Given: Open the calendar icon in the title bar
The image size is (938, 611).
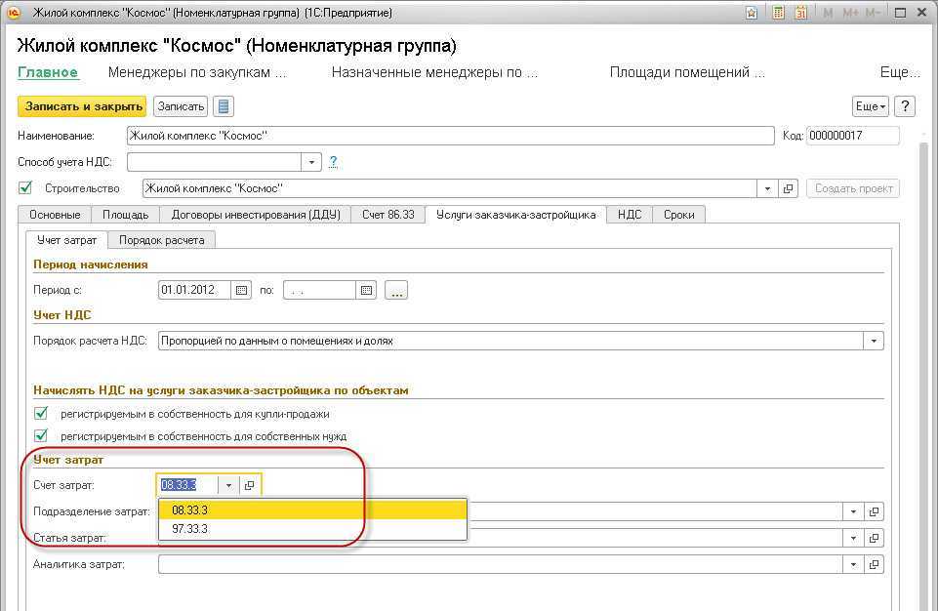Looking at the screenshot, I should (x=800, y=14).
